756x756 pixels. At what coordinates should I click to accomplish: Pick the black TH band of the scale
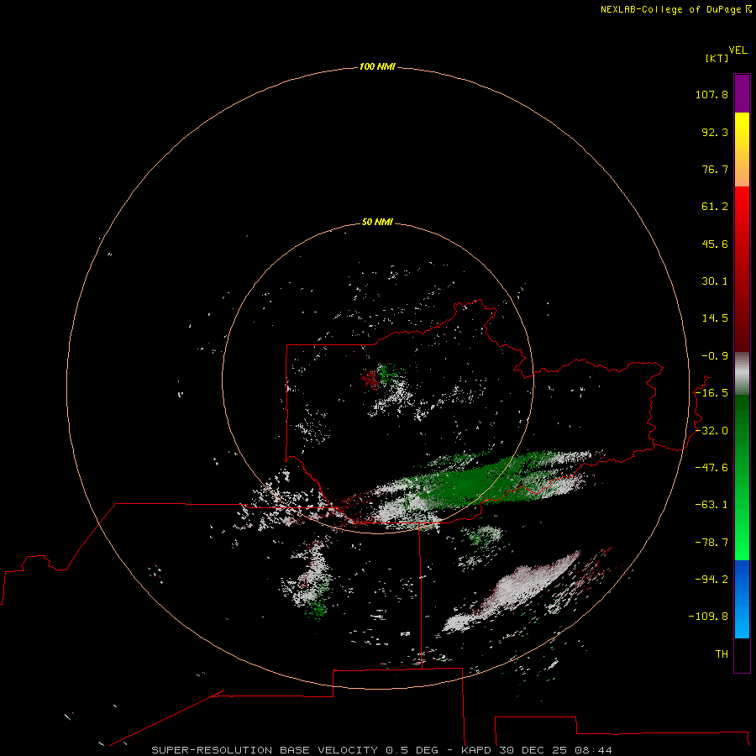coord(742,655)
